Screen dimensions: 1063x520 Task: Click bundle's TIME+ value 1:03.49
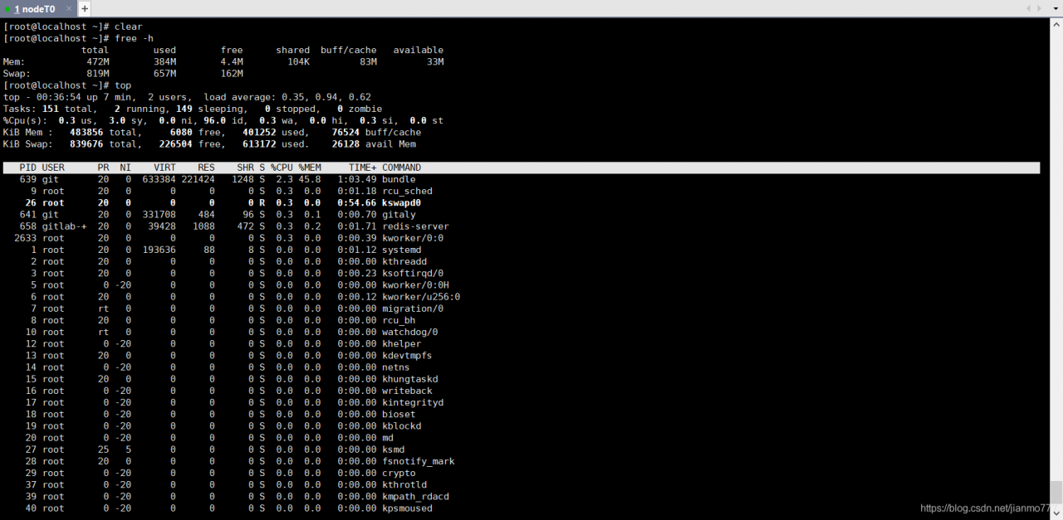357,179
